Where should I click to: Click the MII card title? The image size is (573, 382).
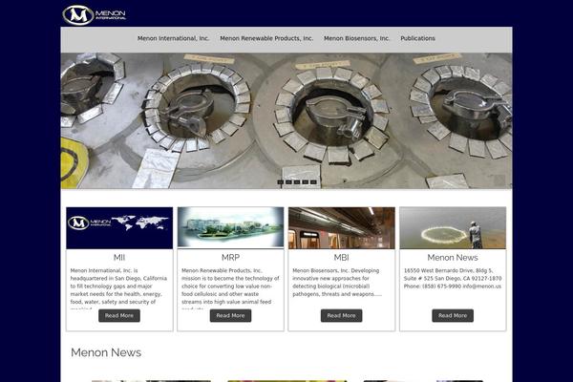point(119,257)
